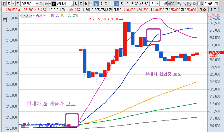
Task: Click the volume value 10,019,199
Action: point(57,10)
